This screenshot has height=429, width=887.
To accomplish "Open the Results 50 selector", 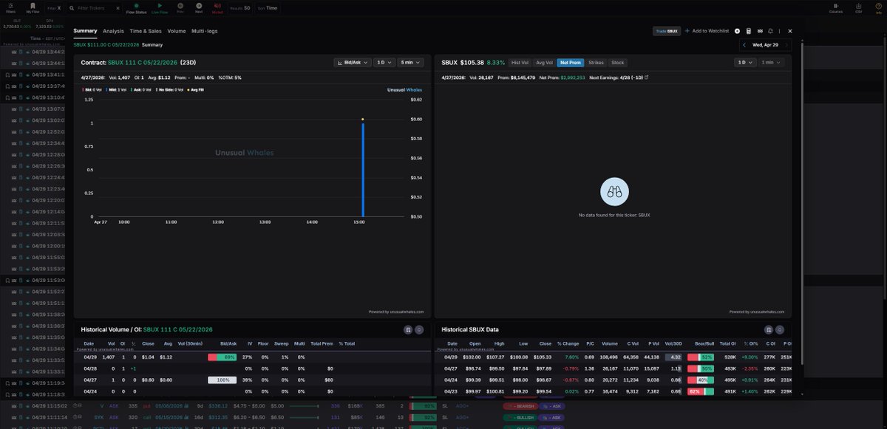I will [240, 8].
